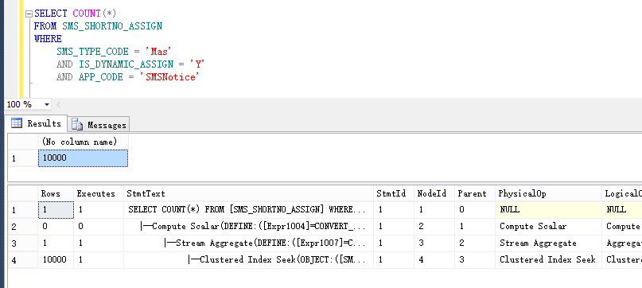Click the Stream Aggregate PhysicalOp cell
Viewport: 642px width, 288px height.
[548, 243]
